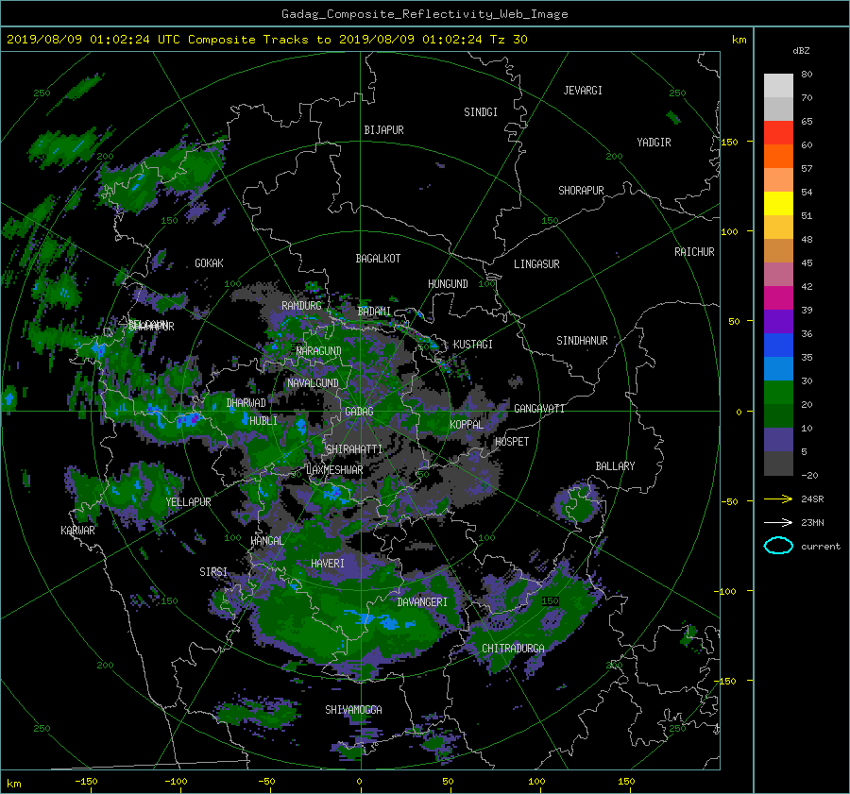
Task: Click the SHORAPUR city label
Action: (x=581, y=191)
